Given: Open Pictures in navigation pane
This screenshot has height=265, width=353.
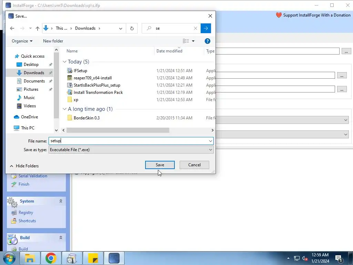Looking at the screenshot, I should (x=31, y=89).
